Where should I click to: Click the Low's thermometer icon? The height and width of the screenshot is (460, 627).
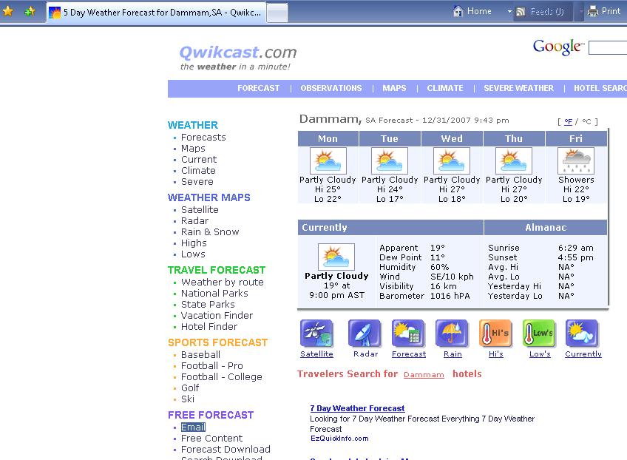pos(539,334)
